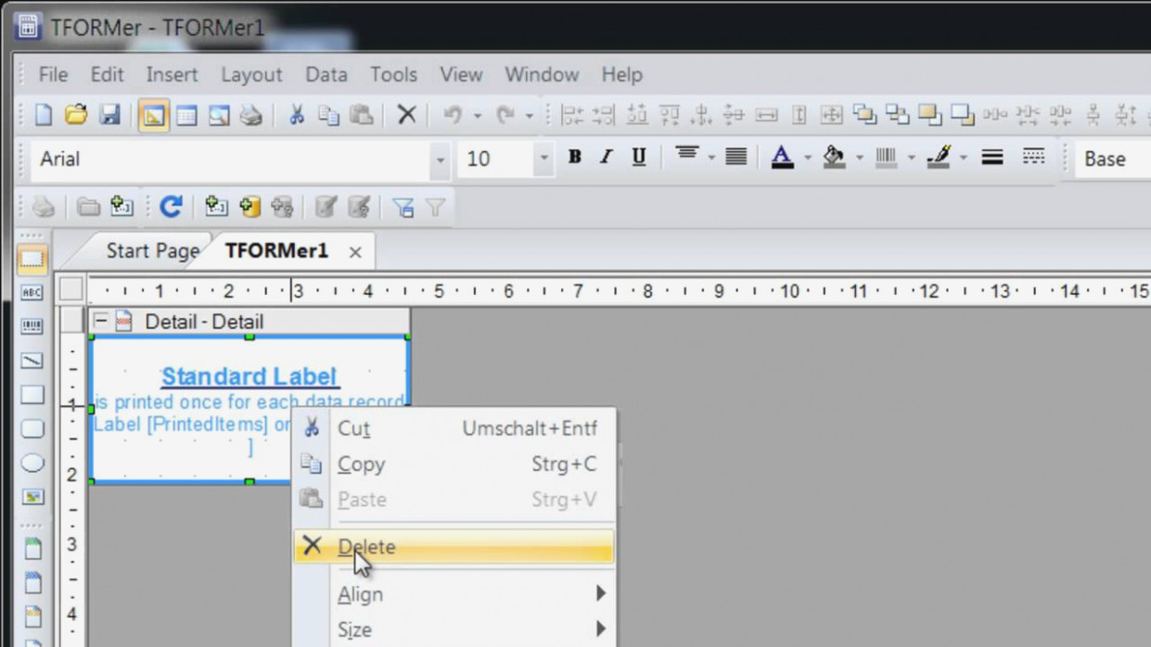Click the blue Refresh arrow icon
The height and width of the screenshot is (647, 1151).
pos(171,207)
